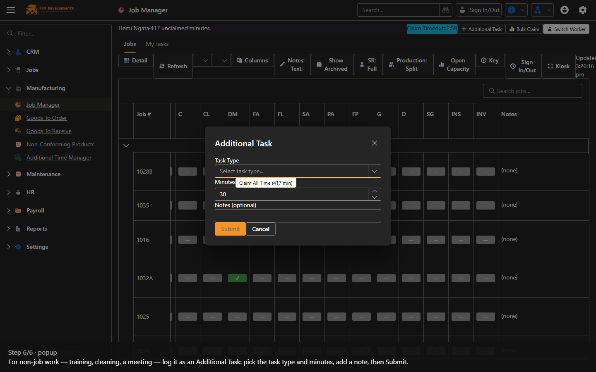
Task: Enter Kiosk mode
Action: [x=558, y=66]
